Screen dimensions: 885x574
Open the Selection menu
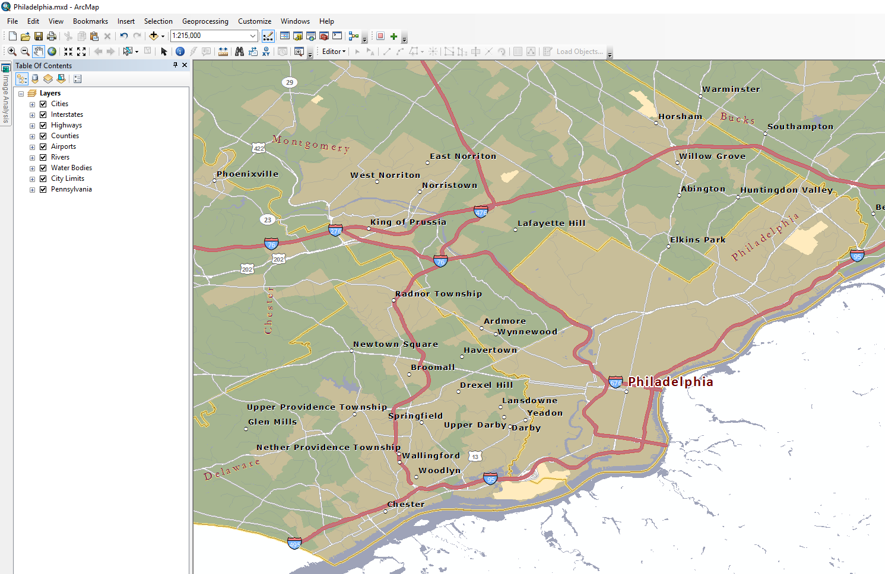tap(158, 21)
